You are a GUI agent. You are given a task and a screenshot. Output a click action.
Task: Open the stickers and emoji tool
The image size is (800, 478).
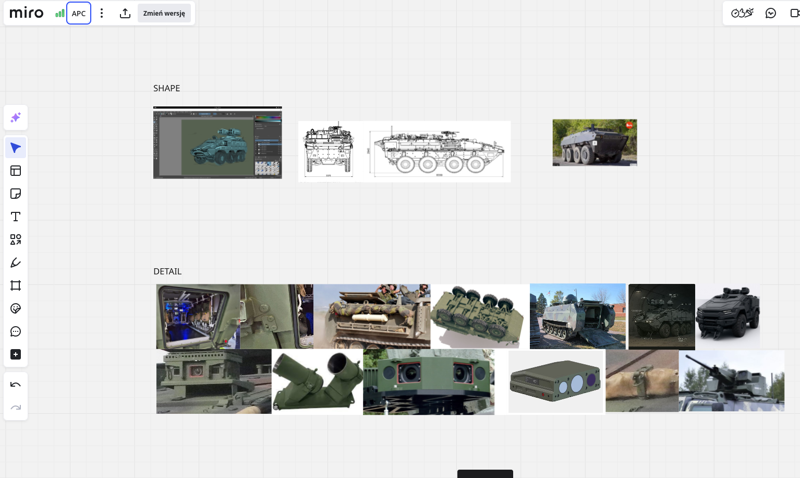[x=16, y=308]
